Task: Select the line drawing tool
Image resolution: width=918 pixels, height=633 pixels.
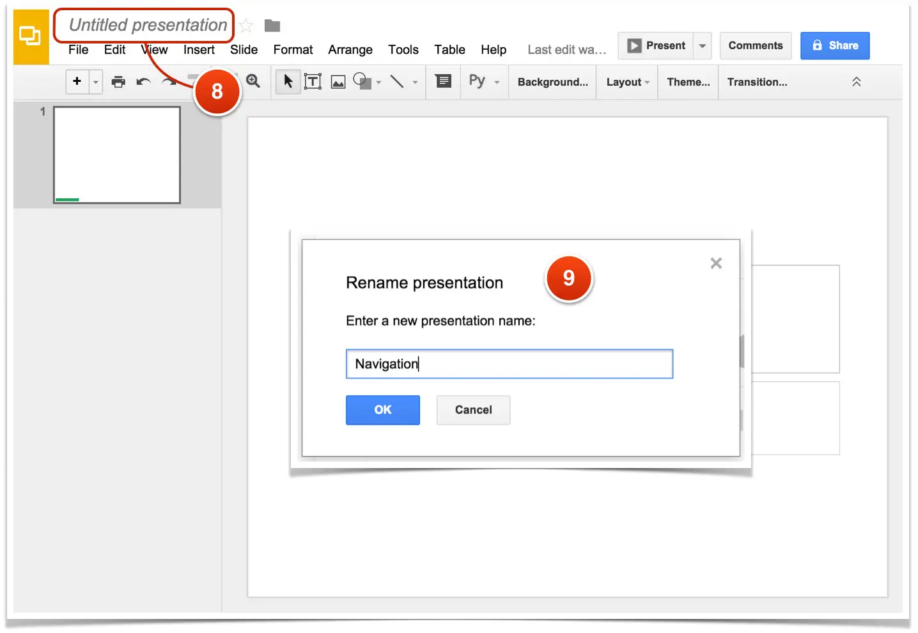Action: pyautogui.click(x=397, y=81)
